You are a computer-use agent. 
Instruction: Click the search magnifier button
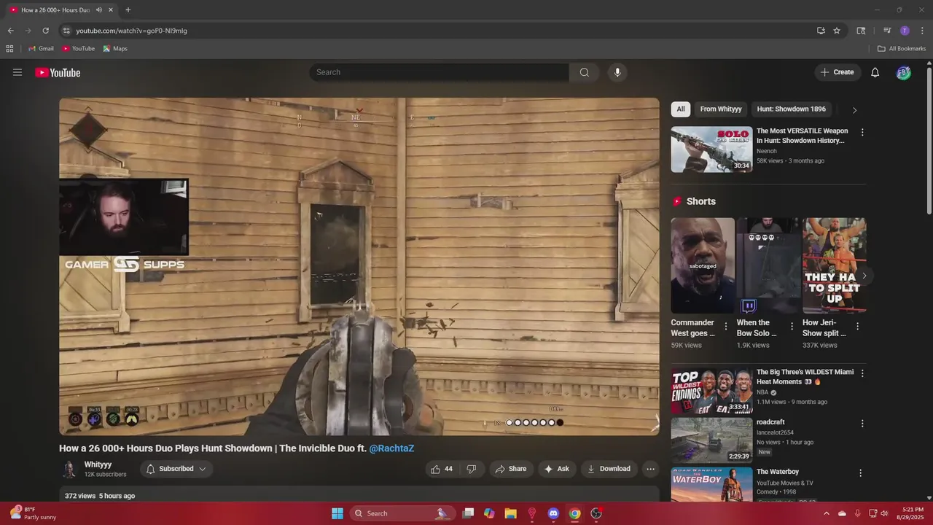tap(584, 72)
